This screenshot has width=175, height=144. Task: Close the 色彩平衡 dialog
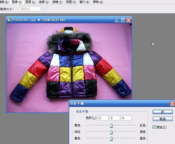click(172, 104)
